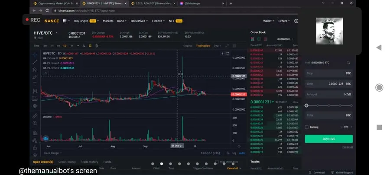The width and height of the screenshot is (390, 175).
Task: Open chart time axis settings gear
Action: [239, 146]
